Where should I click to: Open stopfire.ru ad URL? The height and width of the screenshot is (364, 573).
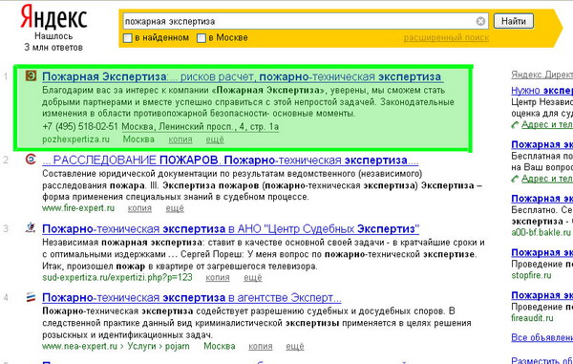click(x=531, y=275)
